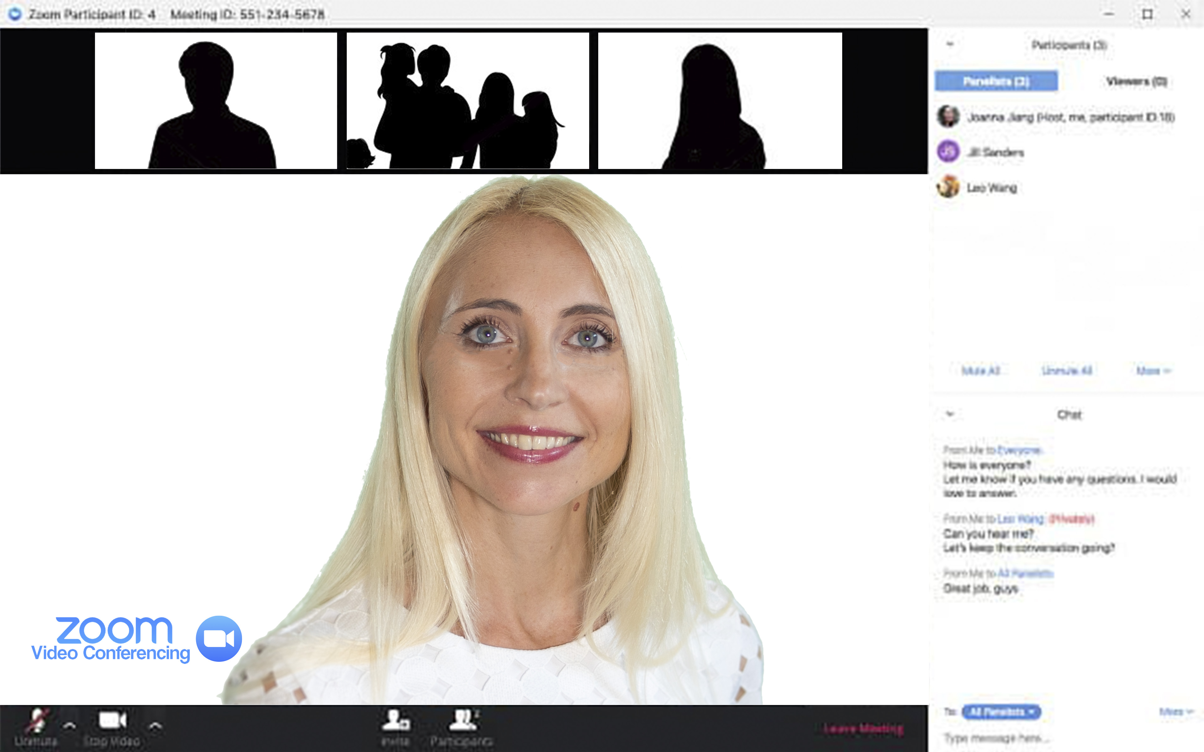Open audio options arrow next to Unmute

pos(70,726)
